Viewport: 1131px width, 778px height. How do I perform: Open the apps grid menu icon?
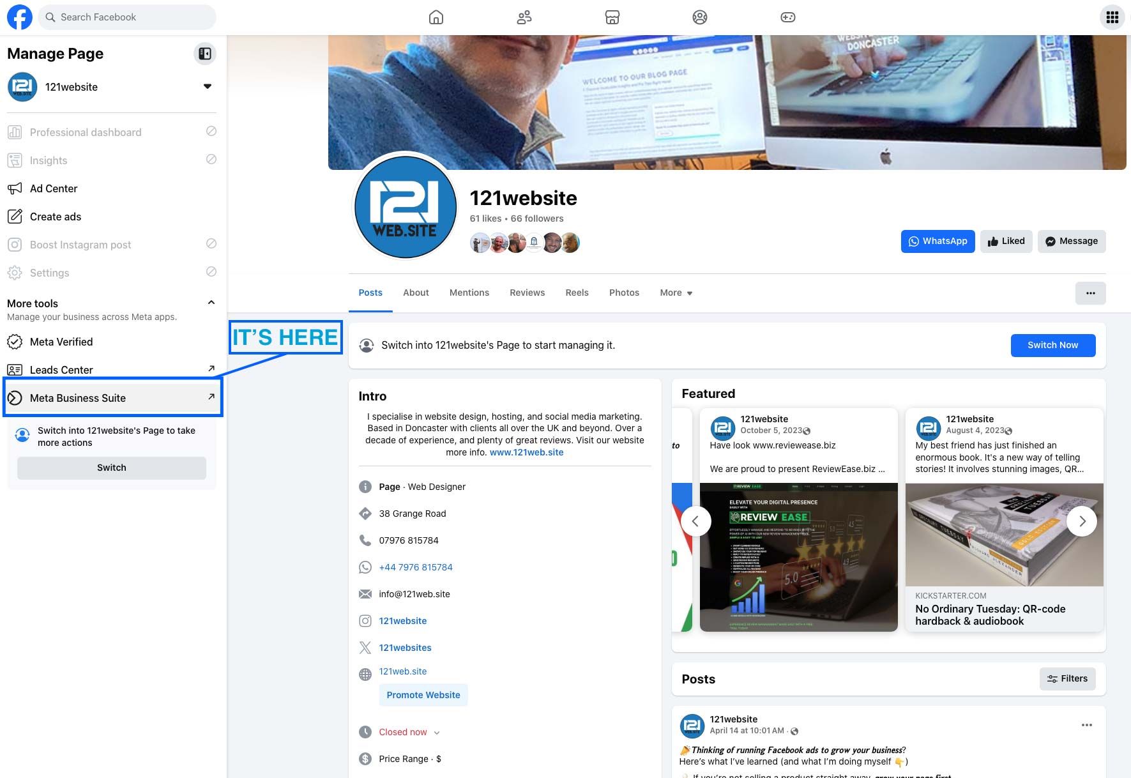[1112, 17]
